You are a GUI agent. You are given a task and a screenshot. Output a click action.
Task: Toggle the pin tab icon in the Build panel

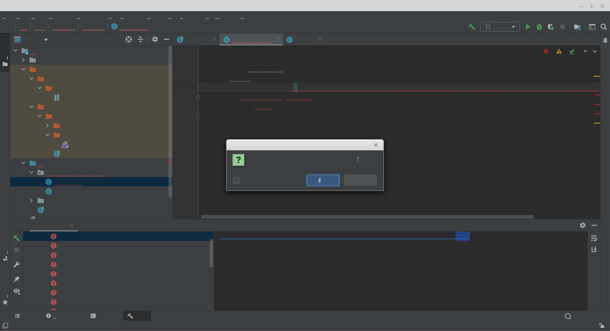(x=16, y=279)
